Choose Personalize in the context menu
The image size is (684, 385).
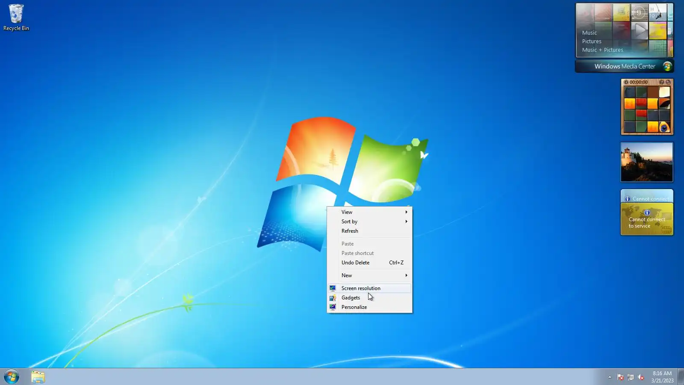tap(370, 307)
